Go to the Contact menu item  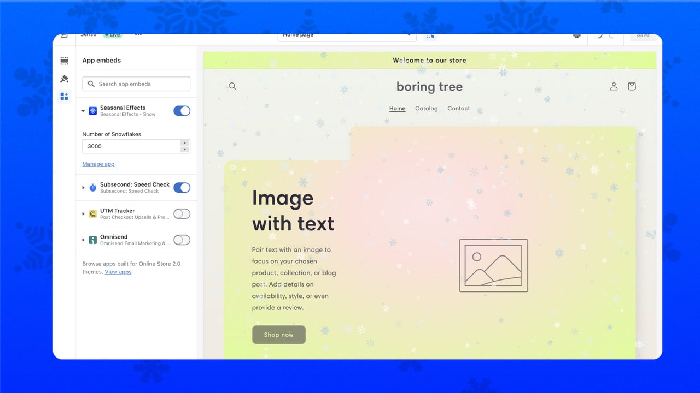coord(458,108)
